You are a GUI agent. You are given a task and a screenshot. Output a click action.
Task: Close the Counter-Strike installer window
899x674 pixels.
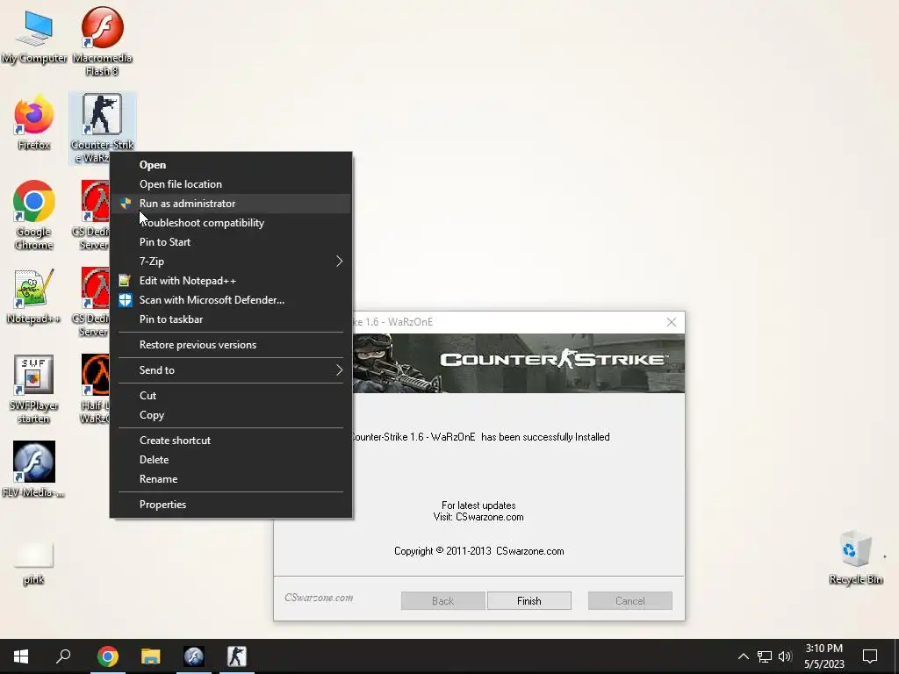click(672, 322)
